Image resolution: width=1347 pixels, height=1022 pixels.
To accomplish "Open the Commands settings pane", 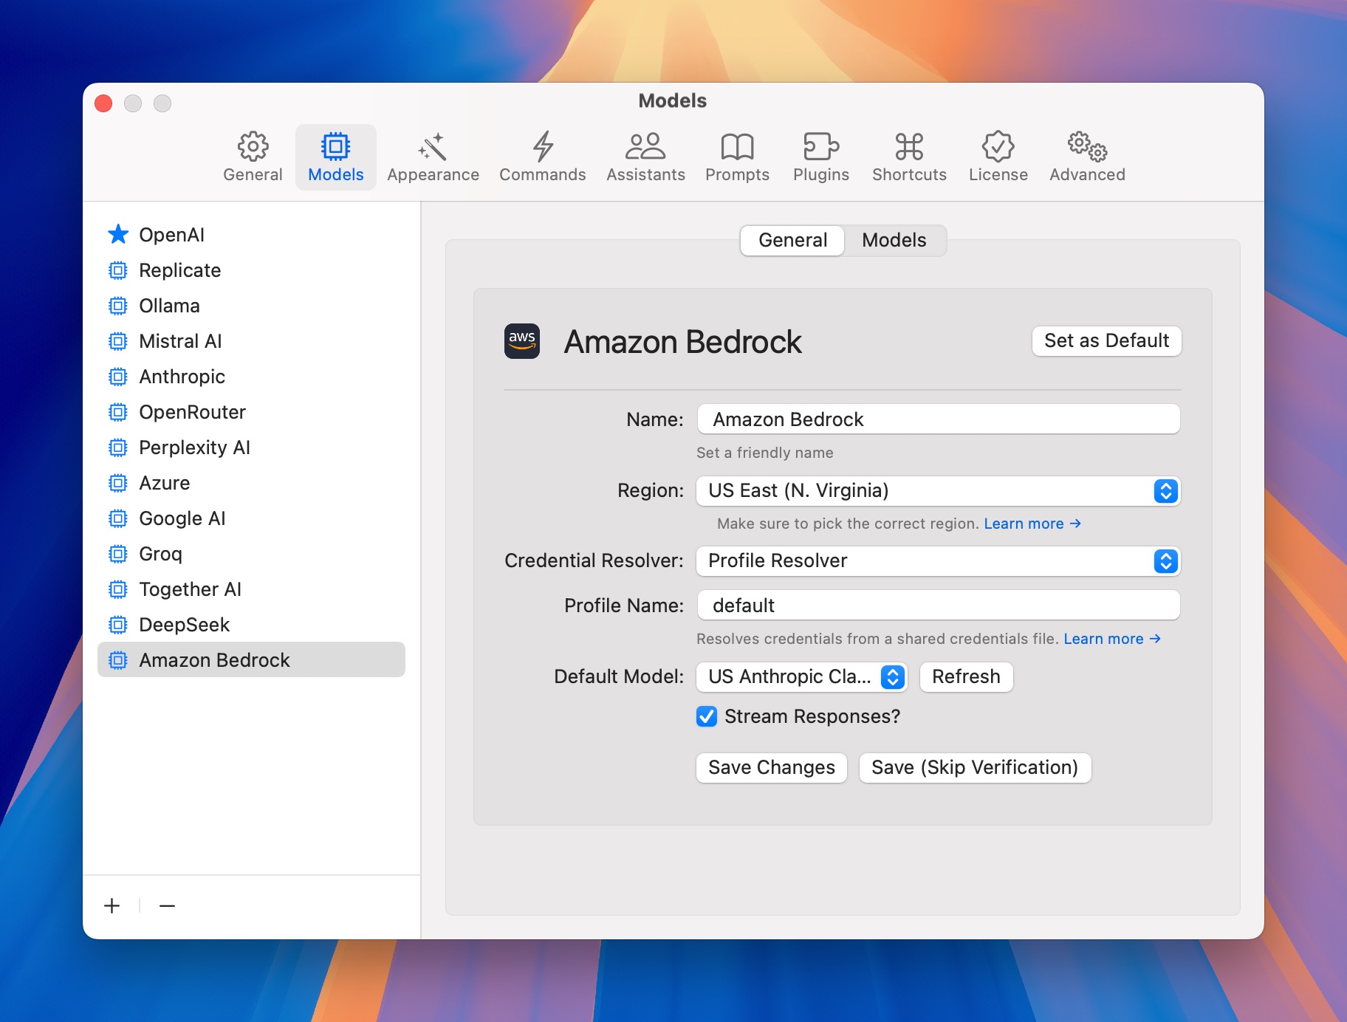I will (542, 157).
